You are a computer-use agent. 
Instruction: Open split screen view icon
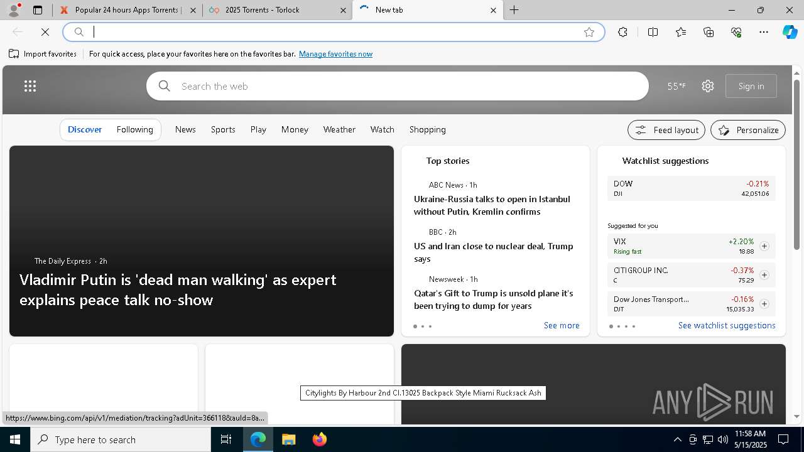[653, 32]
